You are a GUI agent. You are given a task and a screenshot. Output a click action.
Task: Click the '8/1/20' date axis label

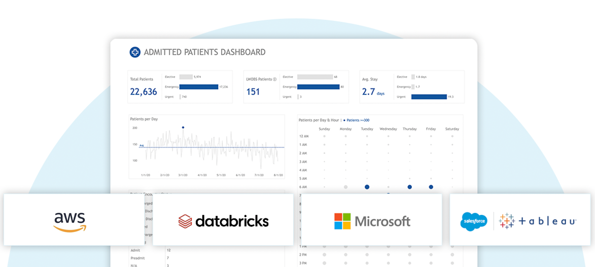click(278, 175)
